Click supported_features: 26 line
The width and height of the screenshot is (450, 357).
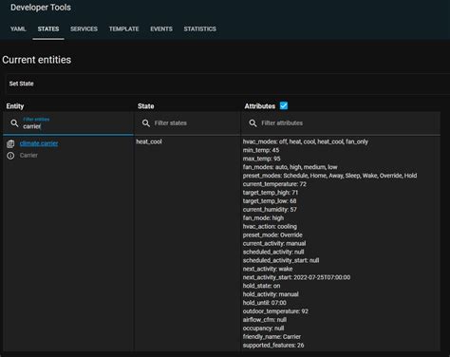273,346
